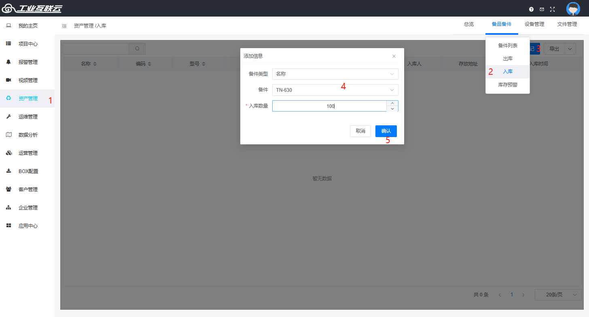Image resolution: width=589 pixels, height=317 pixels.
Task: Decrease 入库数量 with the down arrow
Action: [x=392, y=109]
